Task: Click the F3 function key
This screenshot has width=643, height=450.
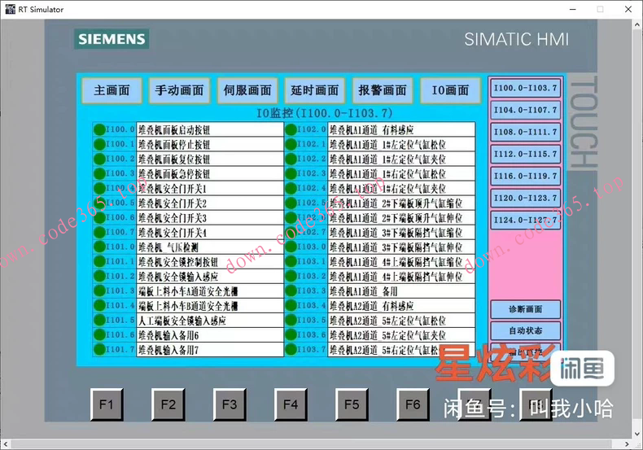Action: click(230, 405)
